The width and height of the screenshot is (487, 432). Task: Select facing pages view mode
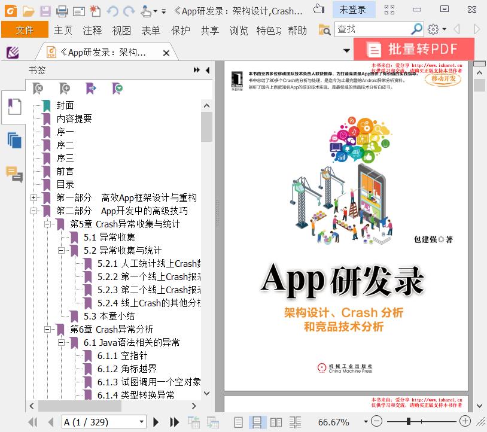click(276, 422)
